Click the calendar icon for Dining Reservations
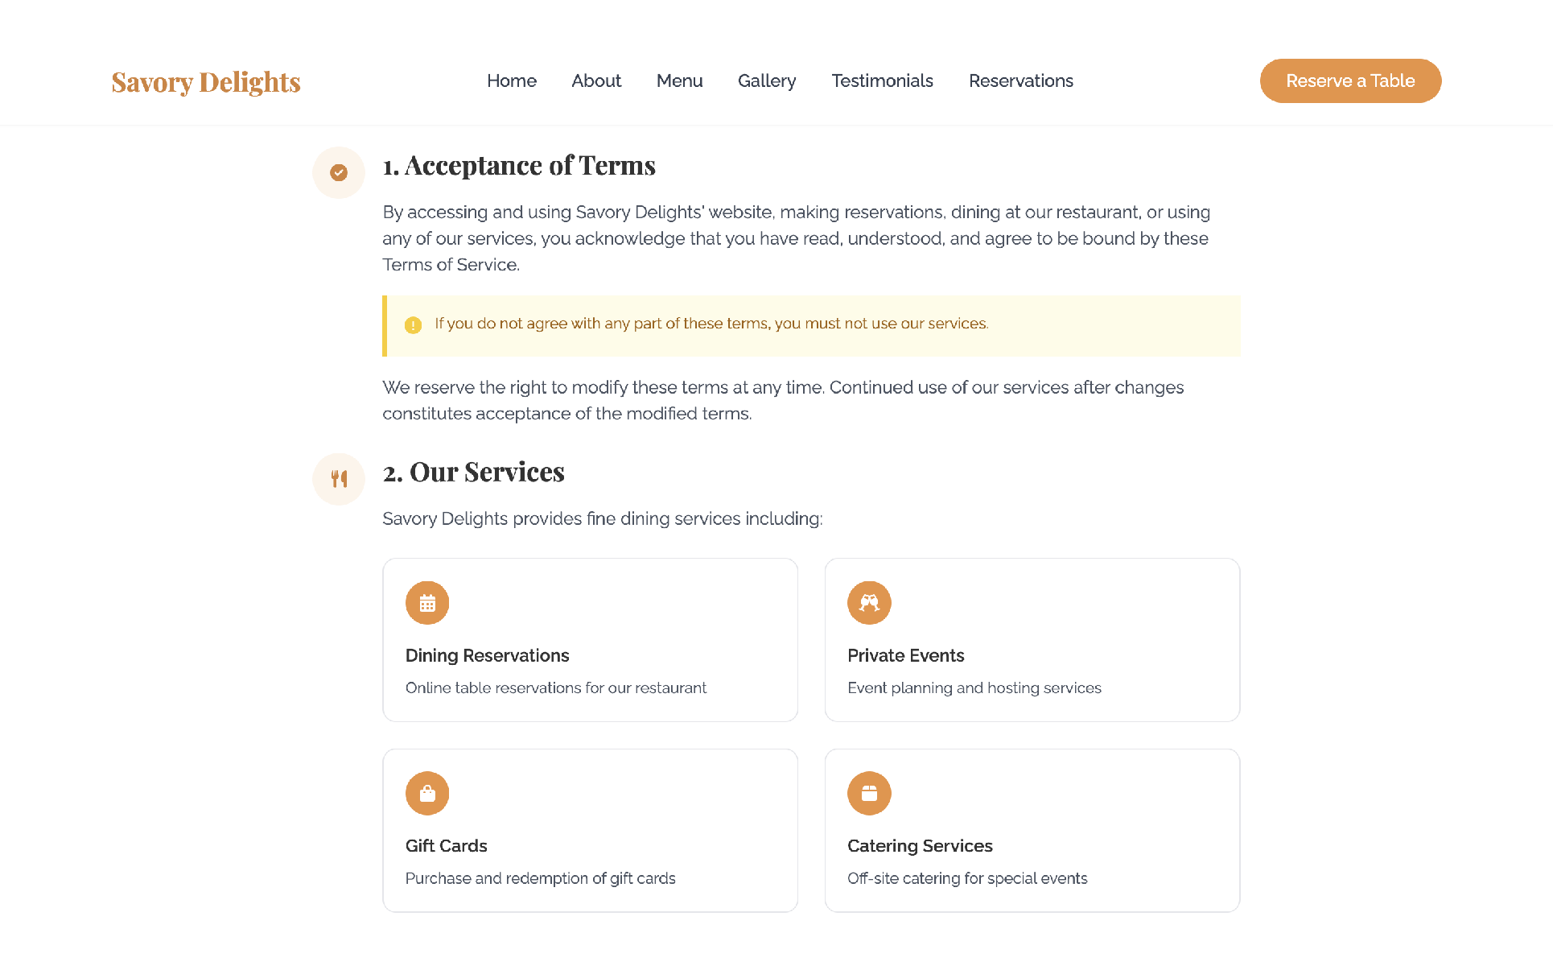The width and height of the screenshot is (1553, 966). [x=427, y=603]
